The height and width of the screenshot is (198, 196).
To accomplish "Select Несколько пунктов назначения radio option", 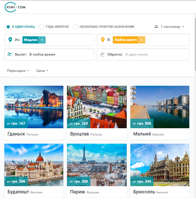I will (76, 27).
